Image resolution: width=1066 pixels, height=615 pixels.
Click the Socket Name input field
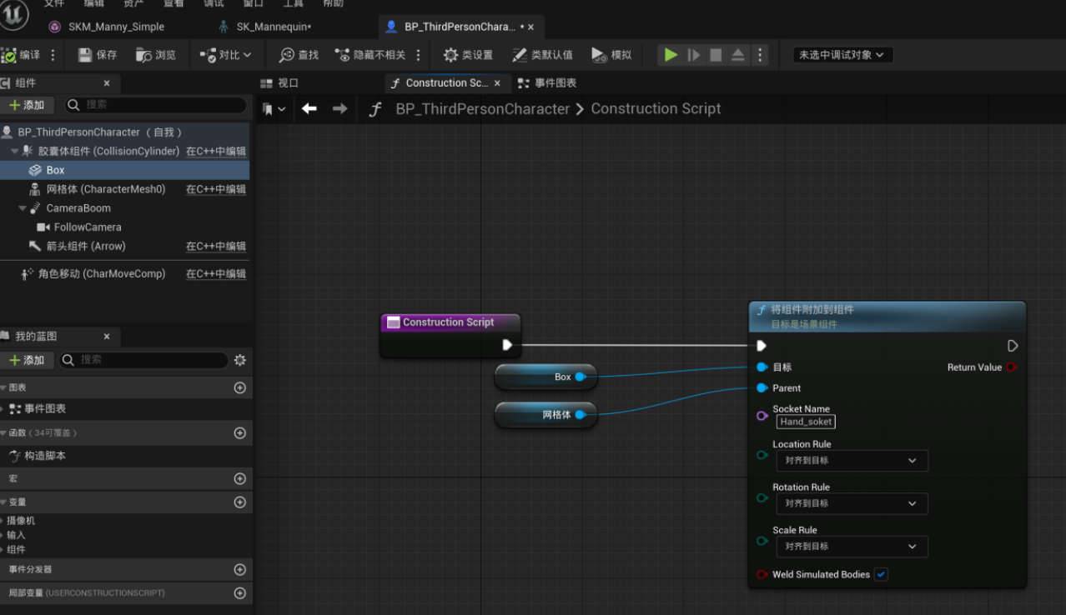click(806, 422)
